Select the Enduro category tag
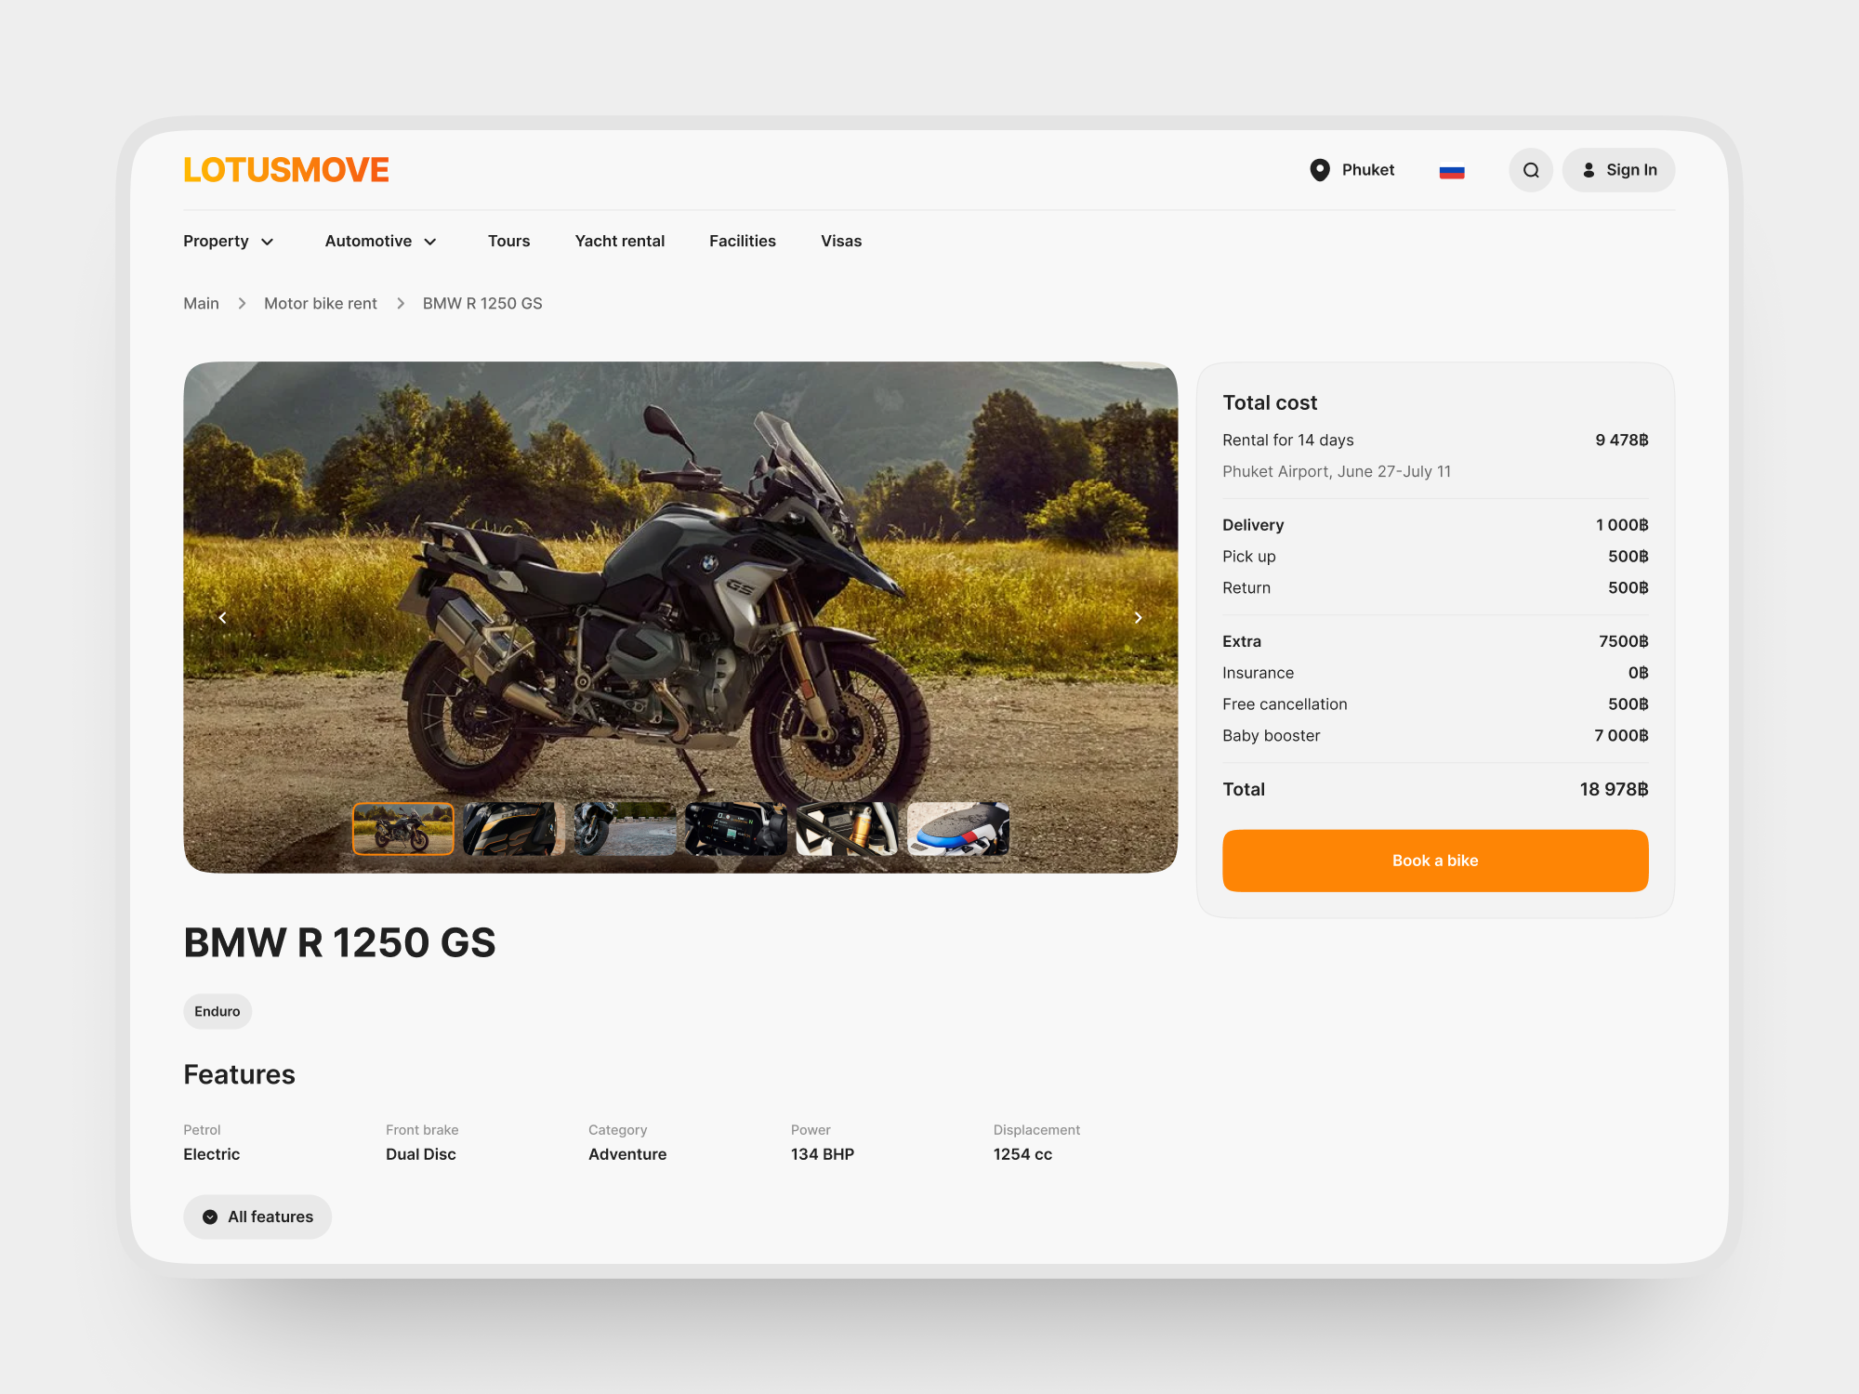 (x=217, y=1011)
